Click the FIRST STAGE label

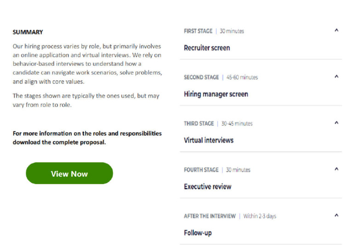click(198, 31)
